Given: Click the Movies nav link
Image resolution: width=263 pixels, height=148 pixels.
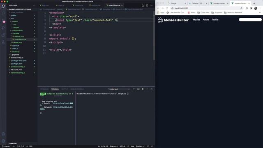Looking at the screenshot, I should click(x=196, y=20).
